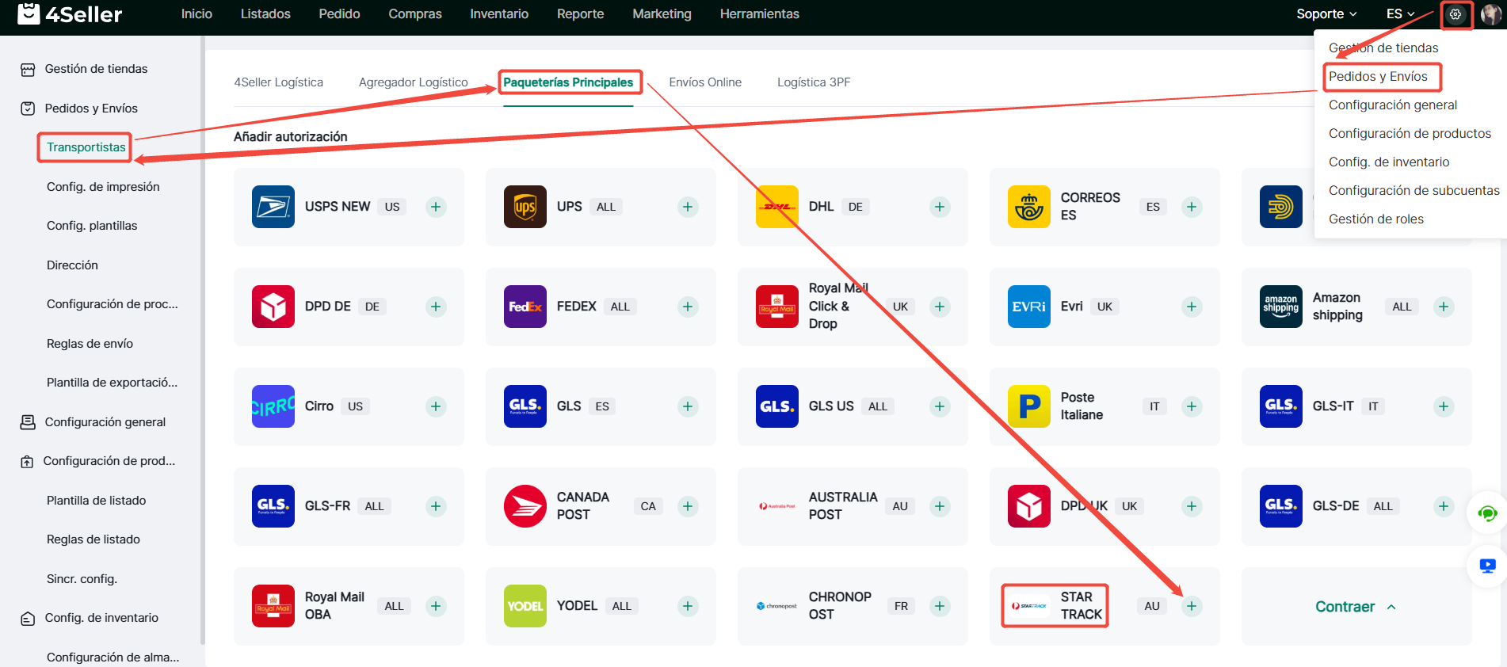Viewport: 1507px width, 667px height.
Task: Add GLS ES carrier plus icon
Action: click(x=688, y=406)
